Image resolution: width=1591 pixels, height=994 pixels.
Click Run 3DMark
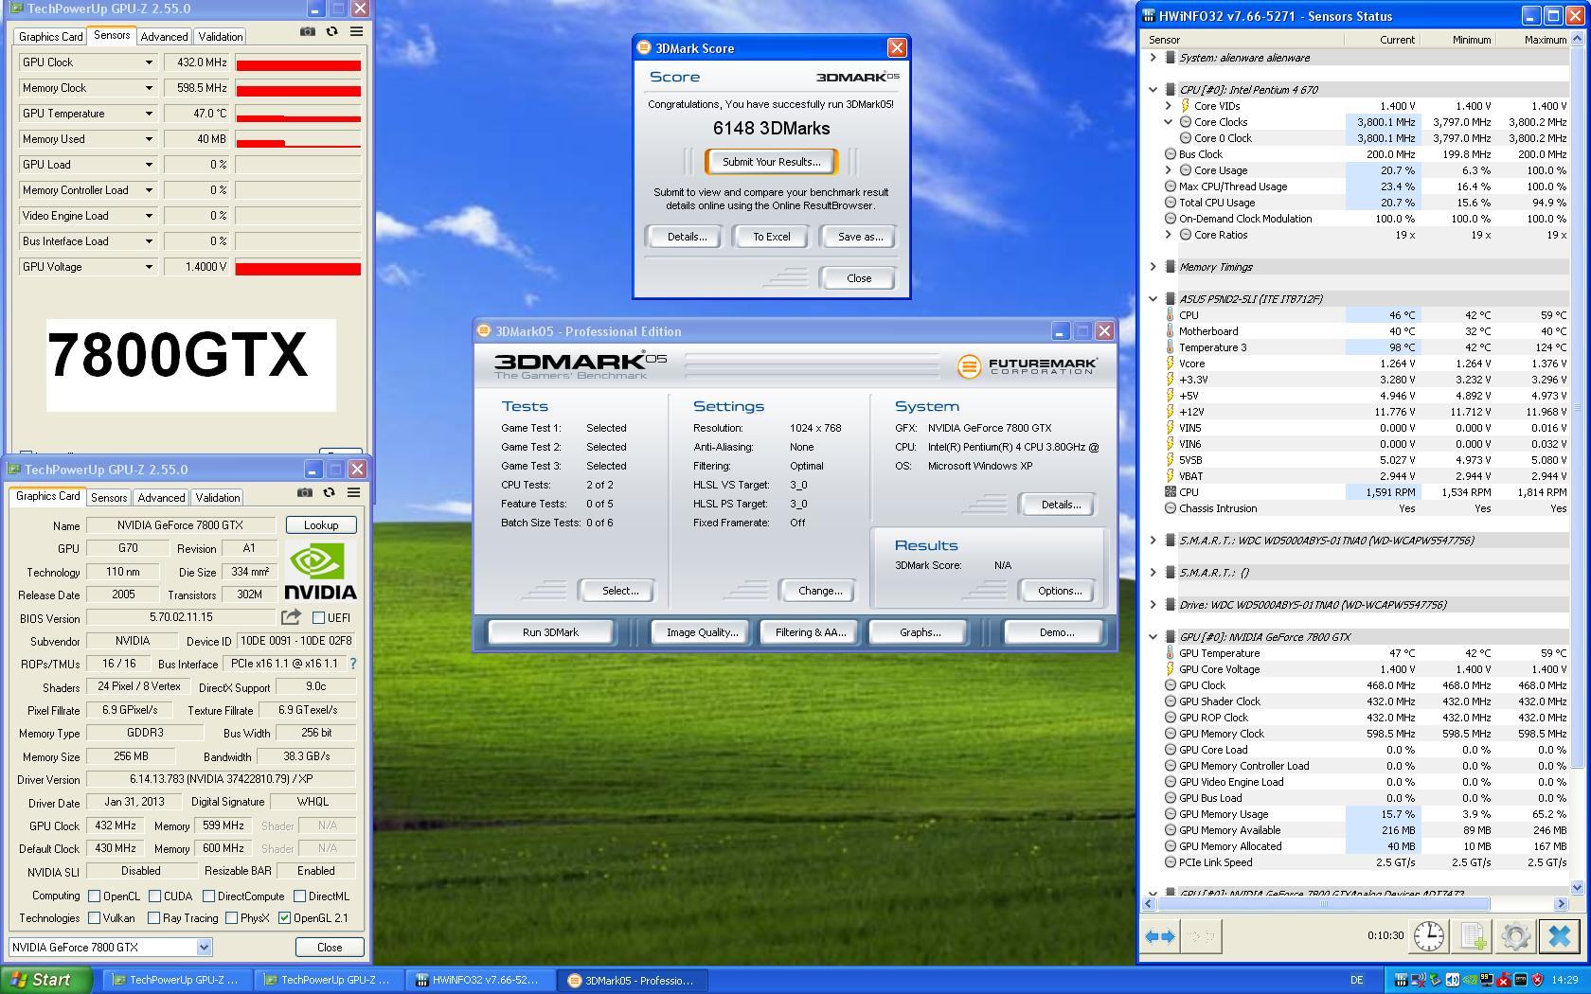tap(551, 632)
